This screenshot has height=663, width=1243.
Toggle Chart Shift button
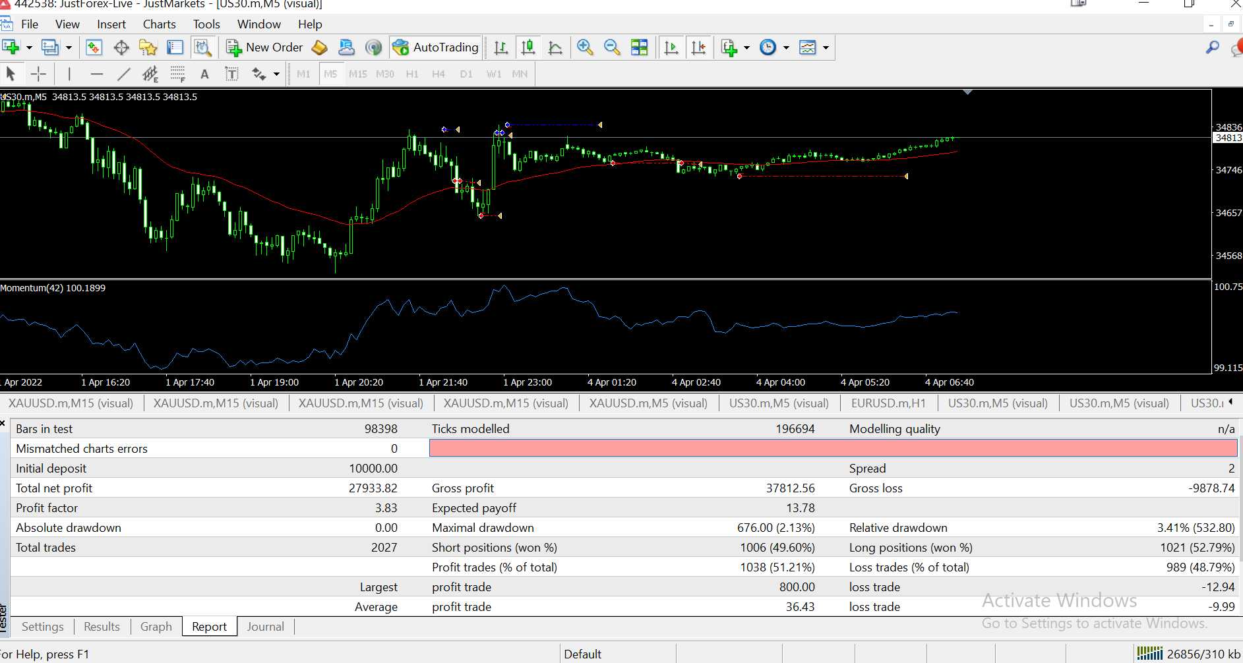tap(698, 47)
